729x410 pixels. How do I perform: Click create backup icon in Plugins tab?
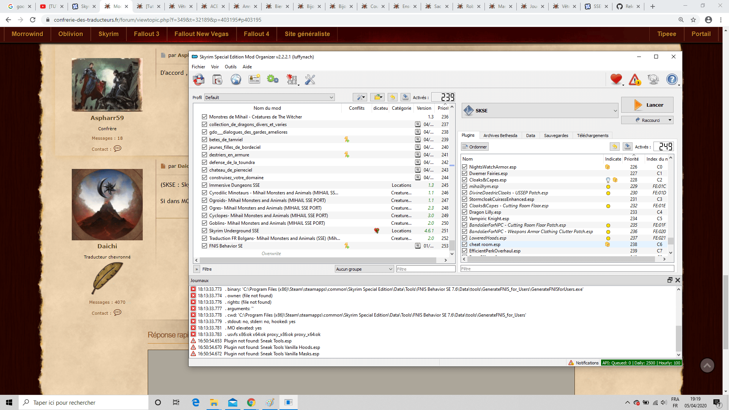point(627,147)
